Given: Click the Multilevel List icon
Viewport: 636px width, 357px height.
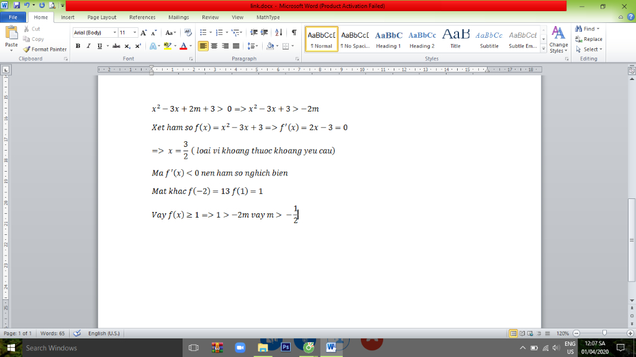Looking at the screenshot, I should tap(235, 32).
